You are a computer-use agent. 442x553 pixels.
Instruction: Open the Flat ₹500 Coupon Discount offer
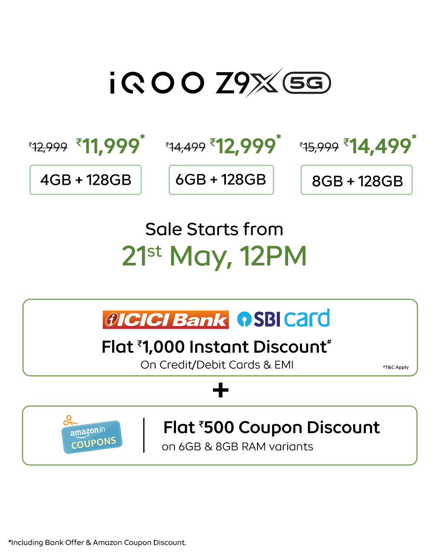[x=271, y=428]
